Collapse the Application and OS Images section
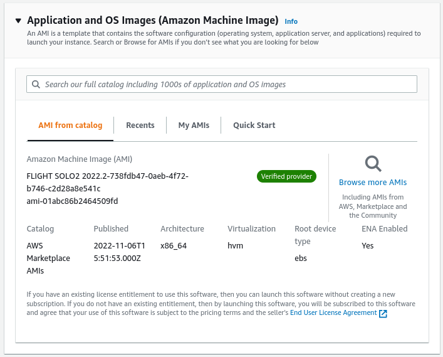443x357 pixels. (x=18, y=21)
